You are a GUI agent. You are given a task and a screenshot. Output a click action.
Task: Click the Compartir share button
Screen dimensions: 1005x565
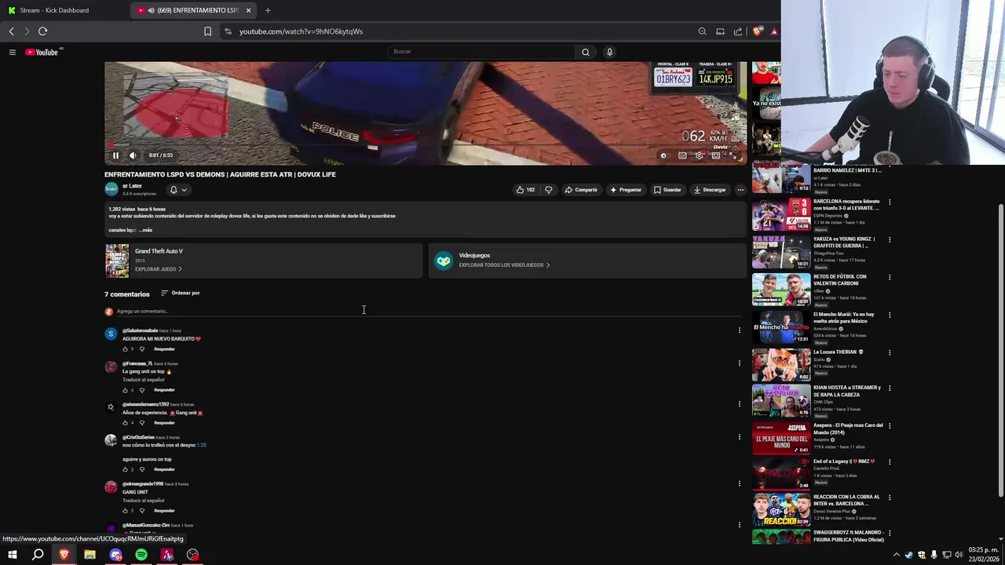click(581, 190)
